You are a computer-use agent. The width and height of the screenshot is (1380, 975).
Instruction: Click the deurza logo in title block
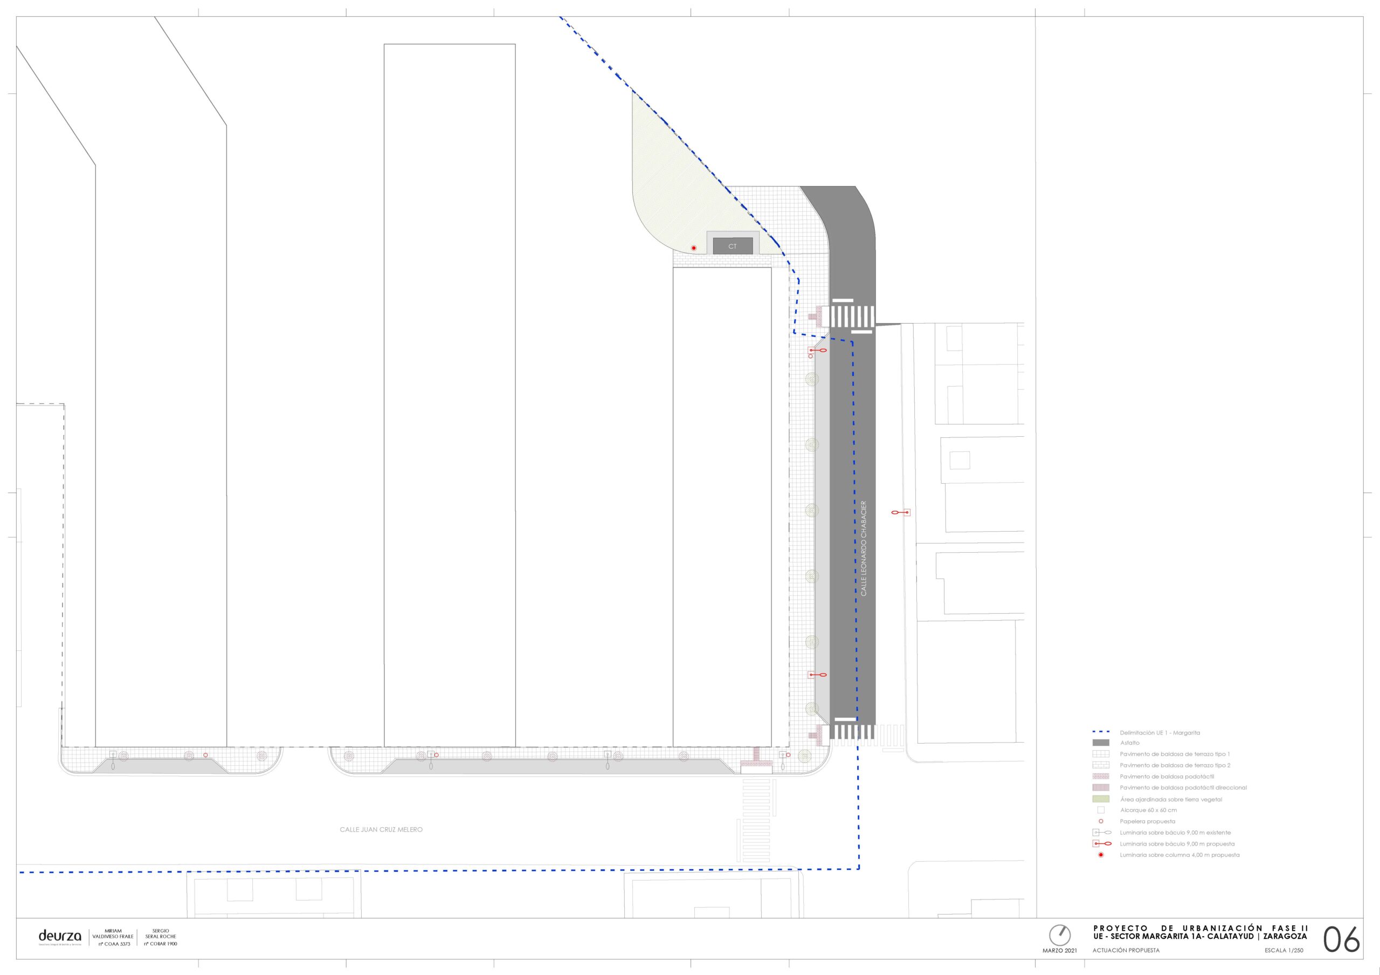tap(59, 936)
